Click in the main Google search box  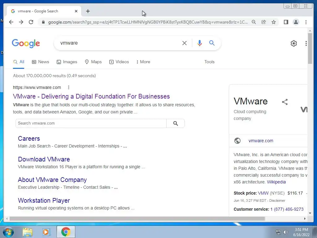[x=119, y=43]
